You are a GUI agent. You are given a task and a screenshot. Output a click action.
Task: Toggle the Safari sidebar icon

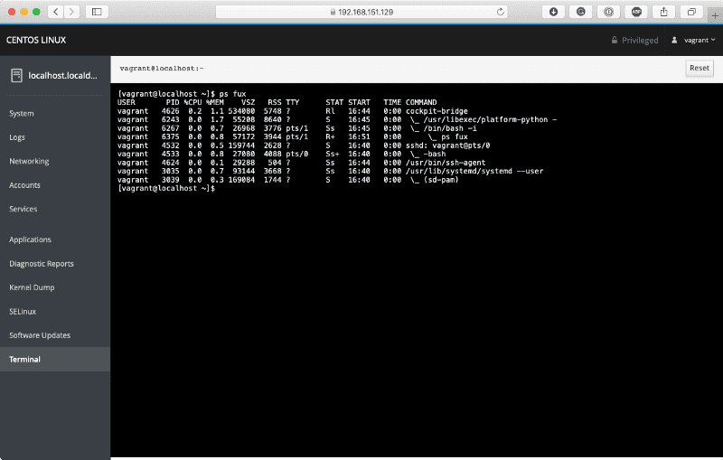pyautogui.click(x=97, y=12)
